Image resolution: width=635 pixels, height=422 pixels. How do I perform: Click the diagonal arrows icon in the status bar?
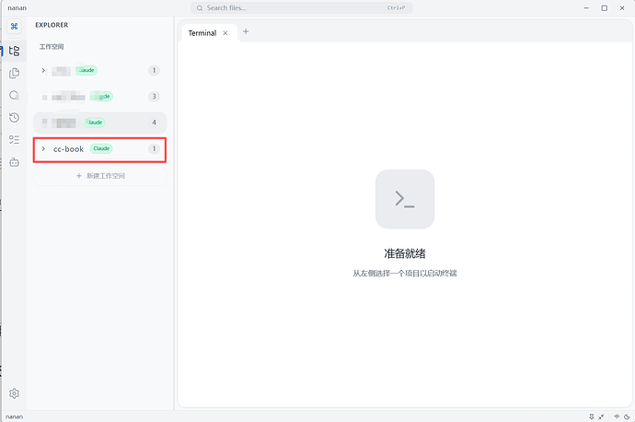601,416
